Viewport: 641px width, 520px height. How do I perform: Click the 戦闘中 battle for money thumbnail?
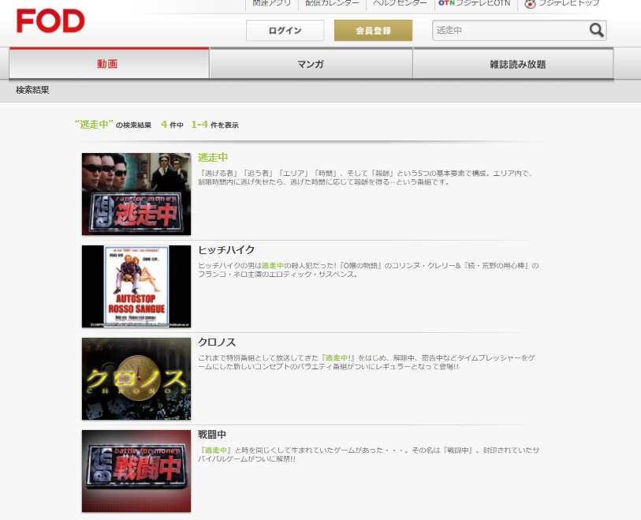point(136,471)
